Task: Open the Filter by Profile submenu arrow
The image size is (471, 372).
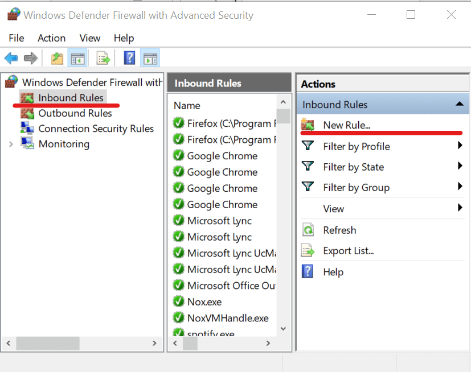Action: pyautogui.click(x=460, y=146)
